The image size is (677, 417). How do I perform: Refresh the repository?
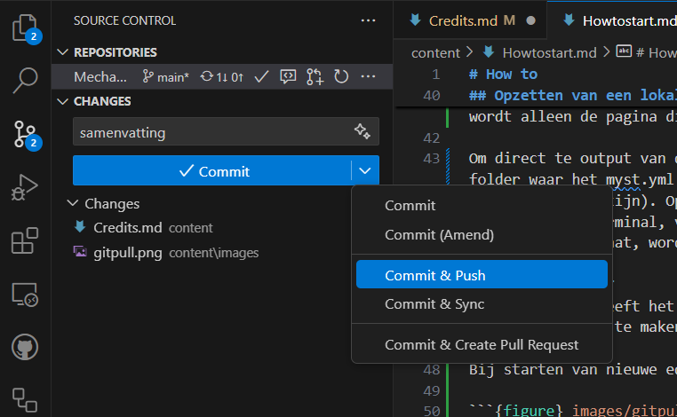[341, 77]
